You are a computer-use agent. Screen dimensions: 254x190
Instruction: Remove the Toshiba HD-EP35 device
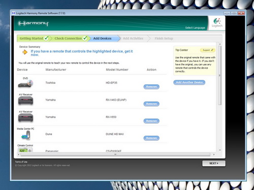[x=151, y=87]
